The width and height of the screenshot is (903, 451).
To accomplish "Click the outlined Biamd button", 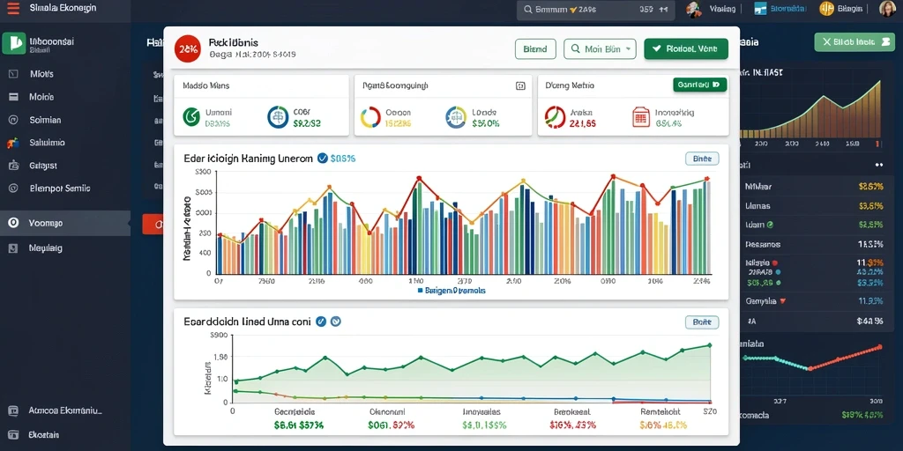I will (535, 49).
